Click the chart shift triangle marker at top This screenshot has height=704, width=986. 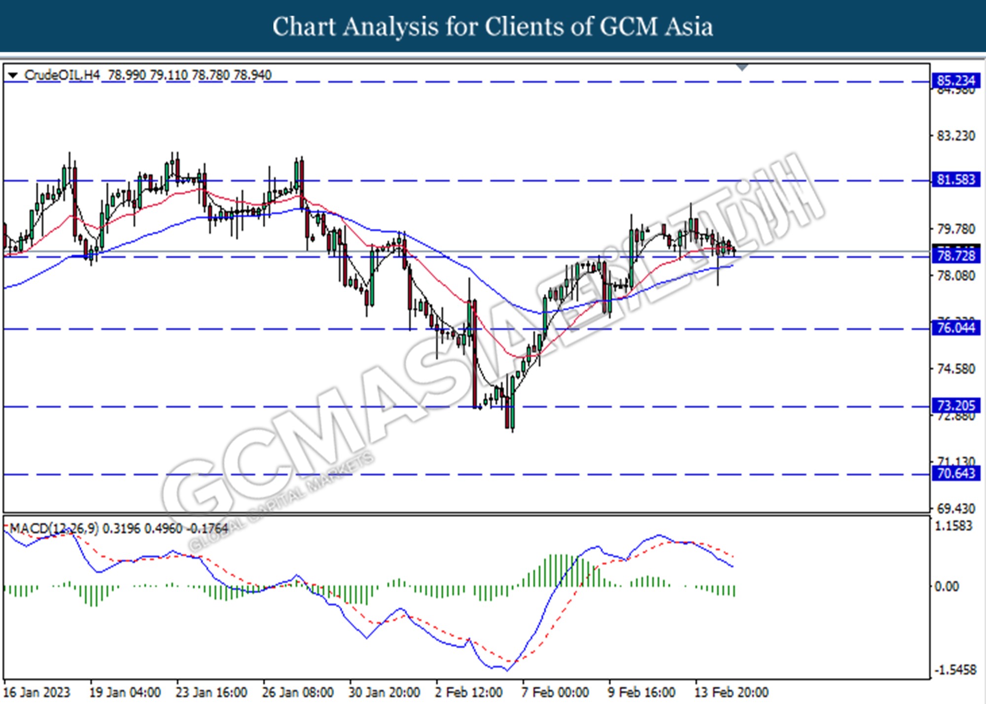pyautogui.click(x=742, y=68)
